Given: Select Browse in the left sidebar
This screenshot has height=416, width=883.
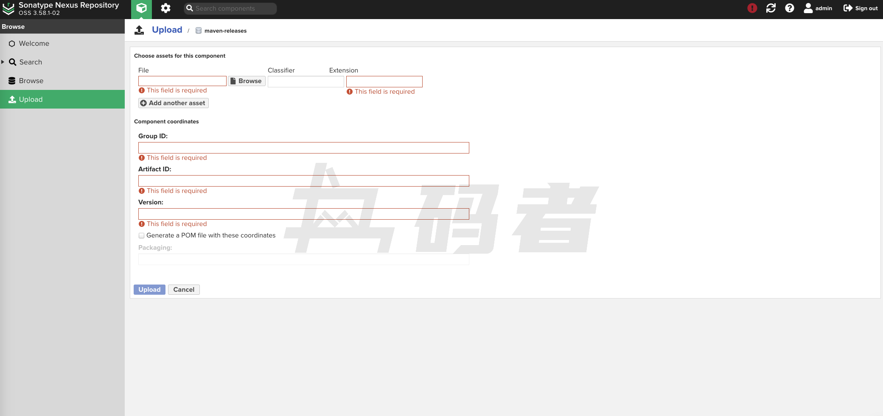Looking at the screenshot, I should [31, 81].
